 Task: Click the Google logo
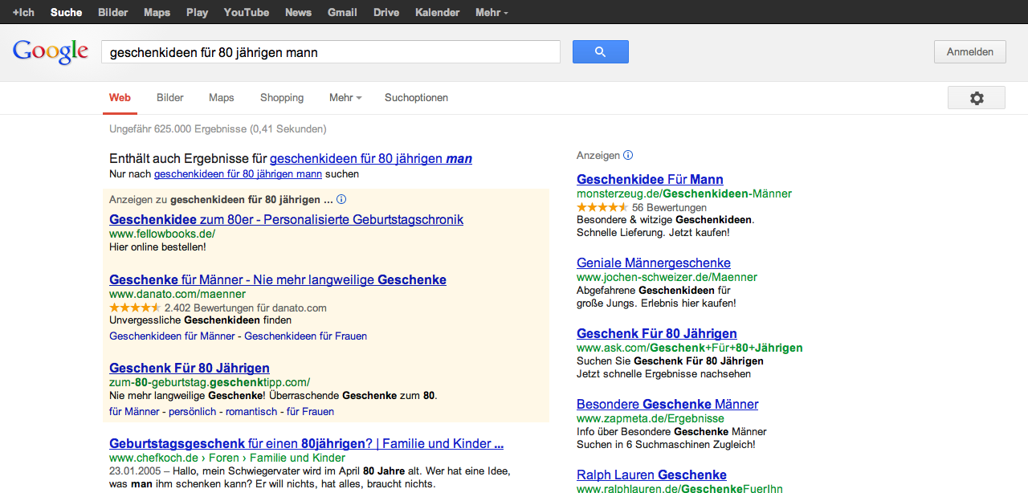point(50,52)
